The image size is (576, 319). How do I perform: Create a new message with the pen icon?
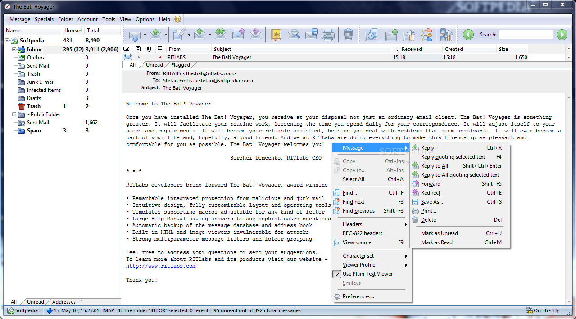pos(178,35)
